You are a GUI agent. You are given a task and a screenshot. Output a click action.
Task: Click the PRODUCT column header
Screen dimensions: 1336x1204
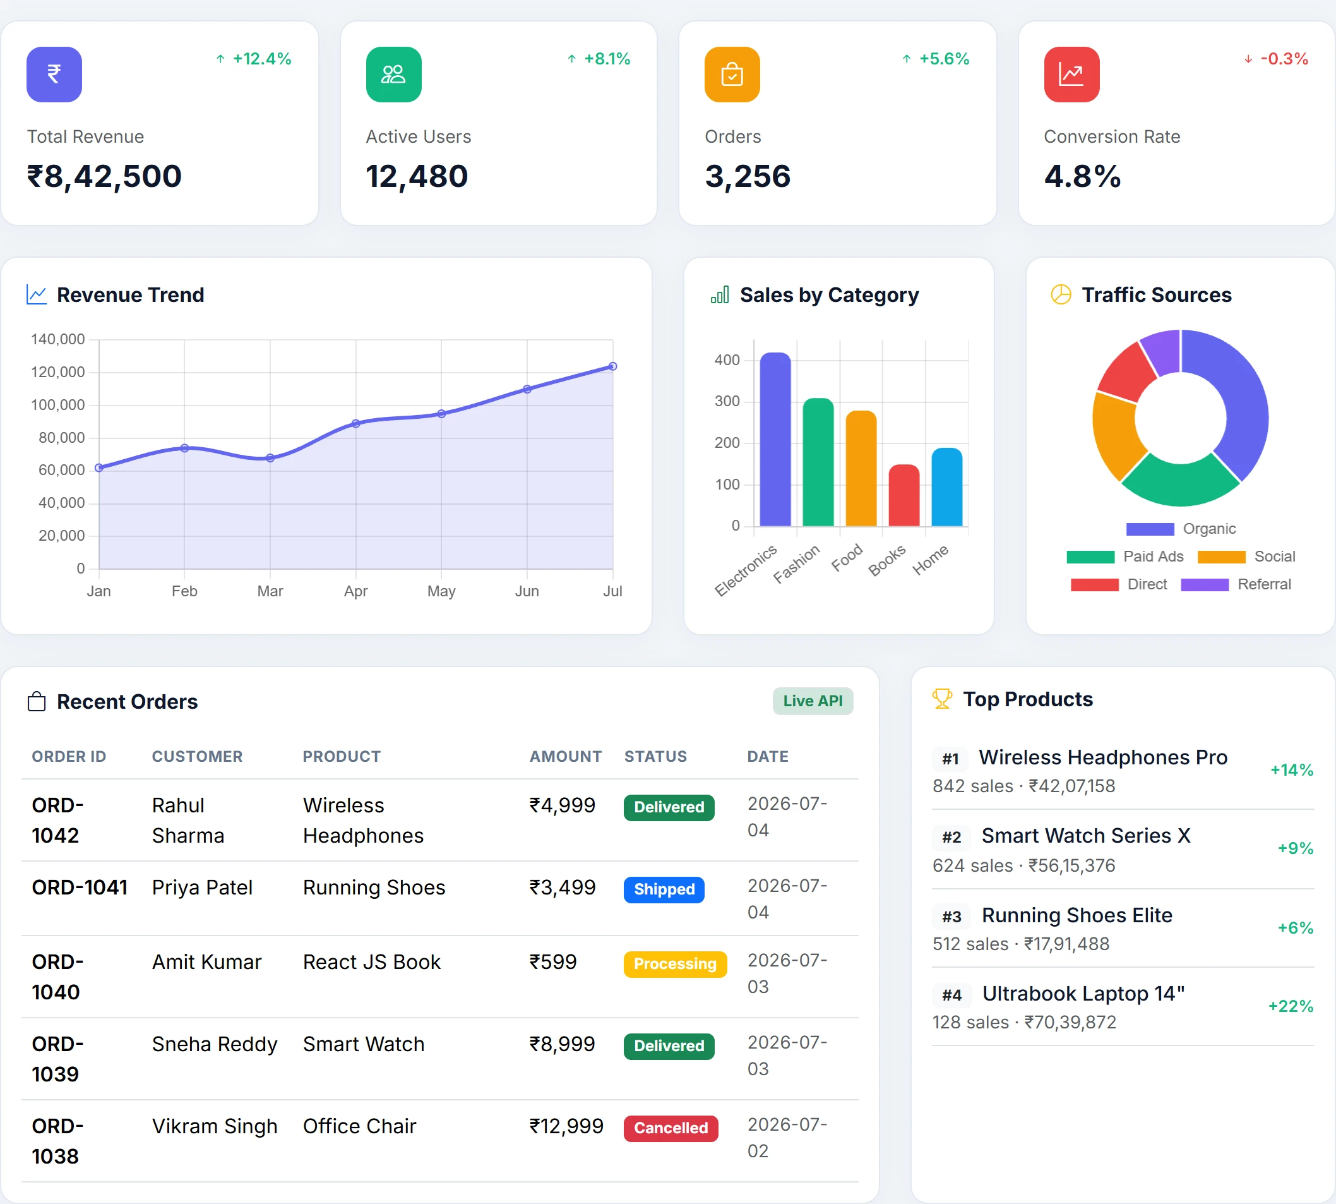(342, 756)
